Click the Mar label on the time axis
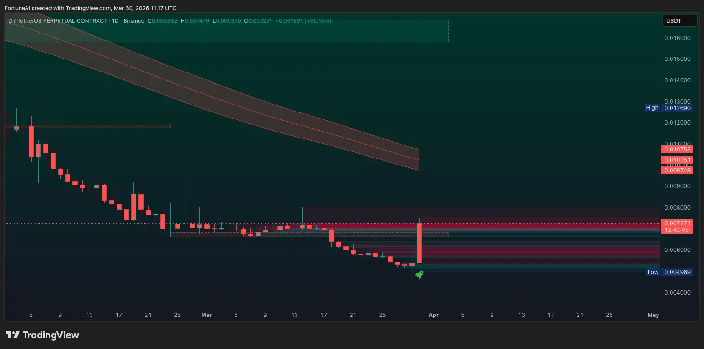Screen dimensions: 704x349 coord(206,315)
